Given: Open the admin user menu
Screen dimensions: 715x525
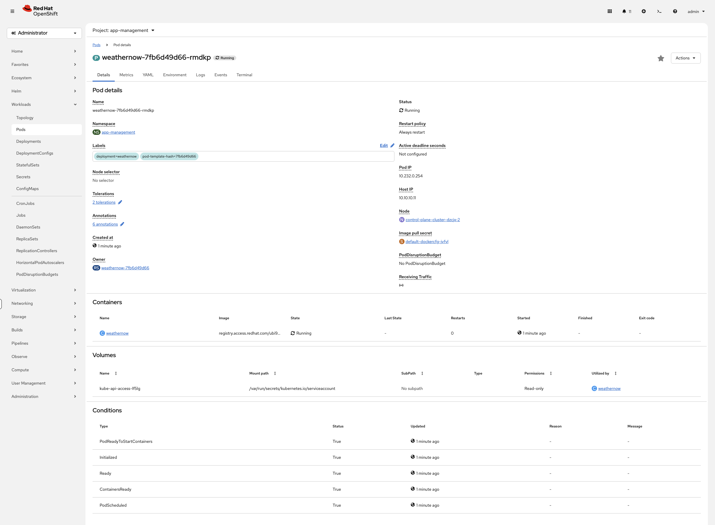Looking at the screenshot, I should click(x=695, y=11).
